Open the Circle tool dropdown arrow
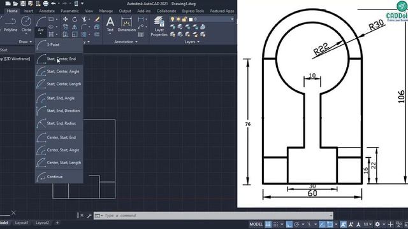 pos(26,34)
